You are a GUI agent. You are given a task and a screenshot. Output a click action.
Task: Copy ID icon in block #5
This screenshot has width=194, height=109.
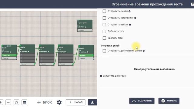pos(88,52)
